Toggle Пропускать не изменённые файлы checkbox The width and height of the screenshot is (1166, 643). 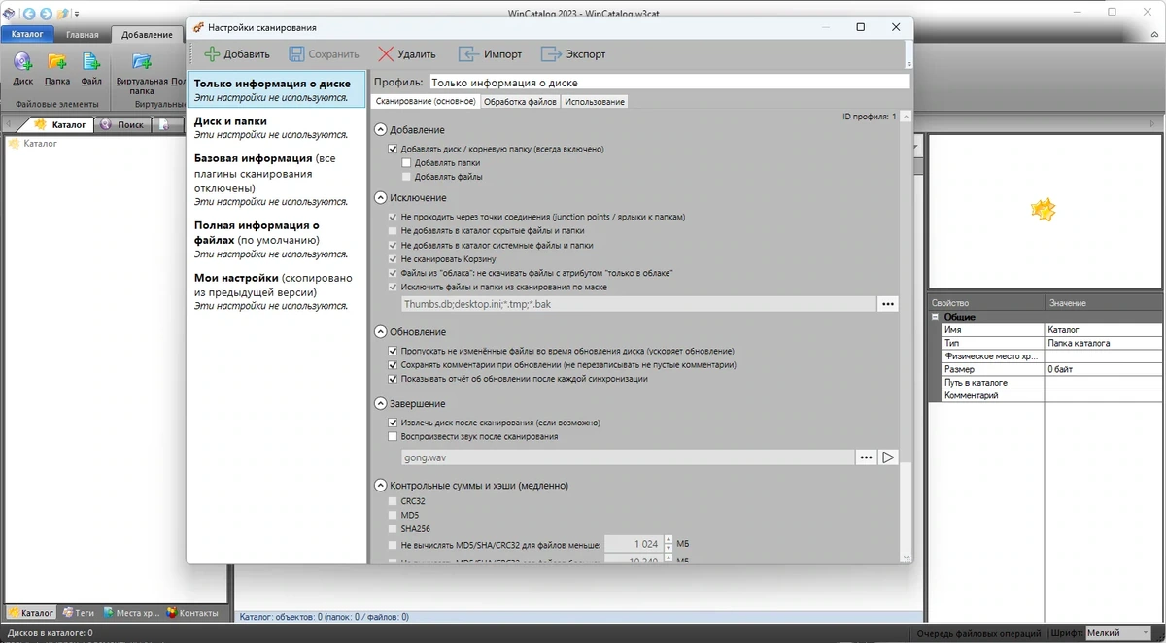tap(393, 351)
